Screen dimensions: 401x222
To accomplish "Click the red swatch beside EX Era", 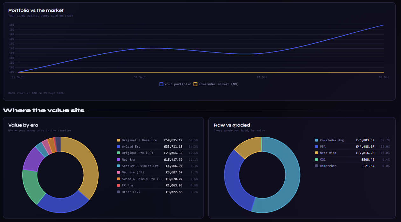I will click(x=119, y=185).
